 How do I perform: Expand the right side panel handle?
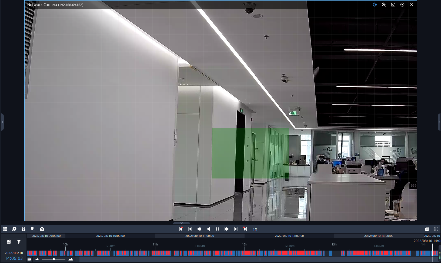coord(439,122)
